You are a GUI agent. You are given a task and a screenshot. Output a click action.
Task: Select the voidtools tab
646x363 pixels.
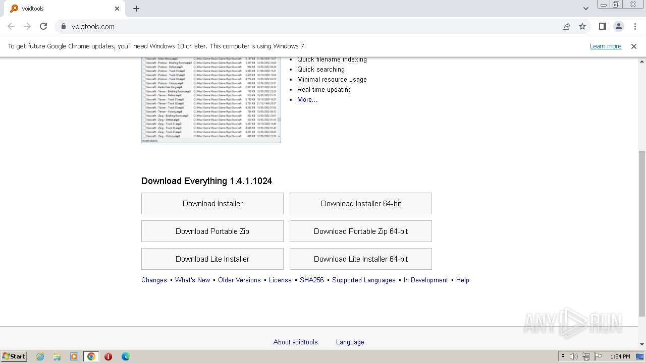click(x=65, y=9)
